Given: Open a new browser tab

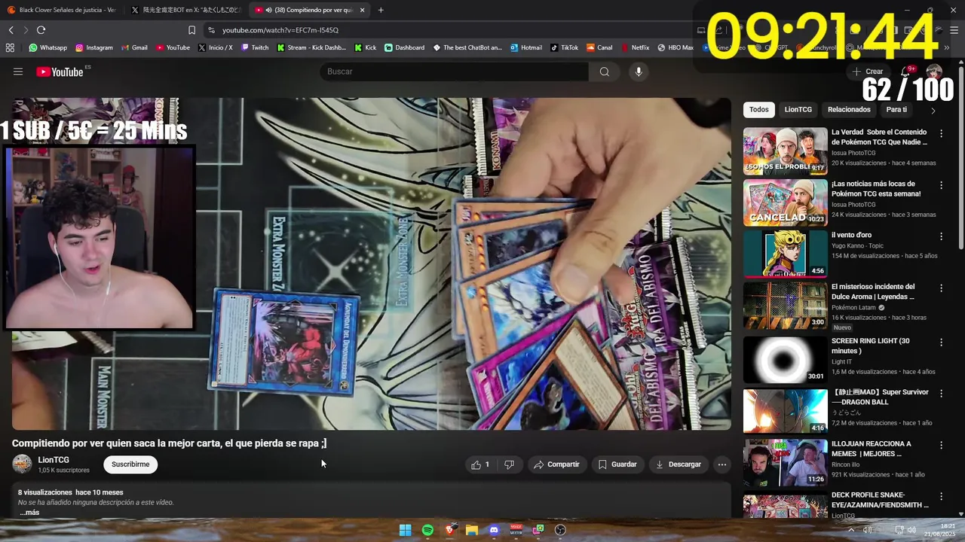Looking at the screenshot, I should tap(381, 10).
